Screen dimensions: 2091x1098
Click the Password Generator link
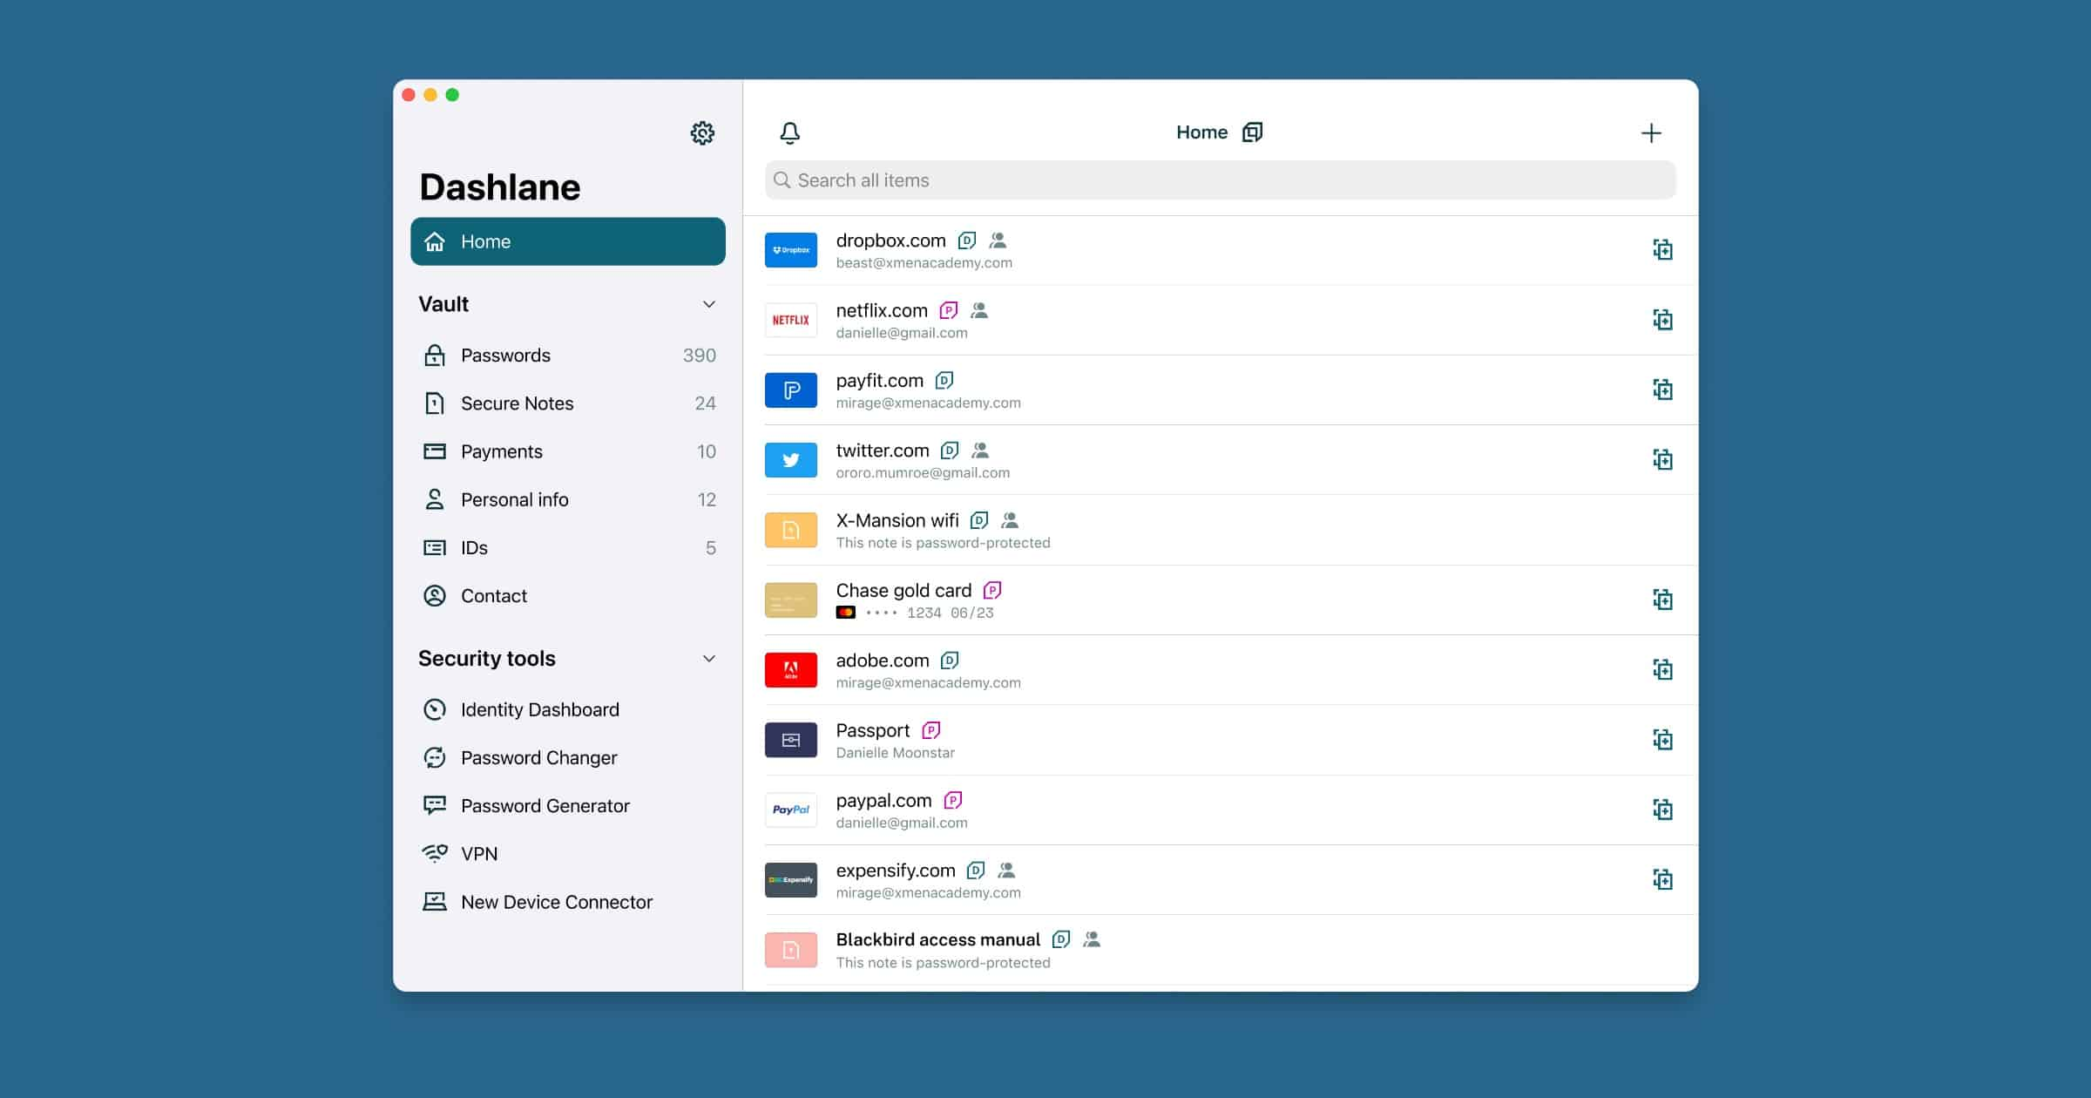click(545, 805)
